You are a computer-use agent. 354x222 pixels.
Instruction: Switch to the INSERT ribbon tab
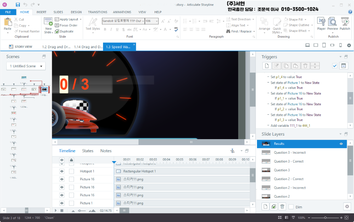[41, 12]
